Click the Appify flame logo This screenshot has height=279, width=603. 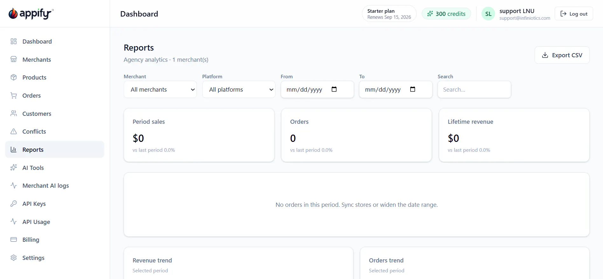(x=13, y=13)
